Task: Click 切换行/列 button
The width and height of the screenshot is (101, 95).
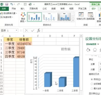Action: coord(81,16)
